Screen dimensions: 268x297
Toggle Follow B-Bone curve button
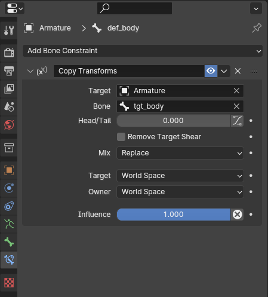(x=237, y=121)
